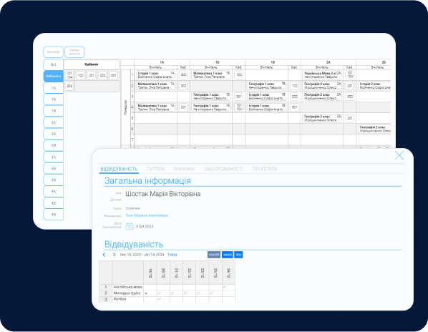Toggle Молодша група attendance check on 21/12
Image resolution: width=428 pixels, height=332 pixels.
(x=172, y=293)
